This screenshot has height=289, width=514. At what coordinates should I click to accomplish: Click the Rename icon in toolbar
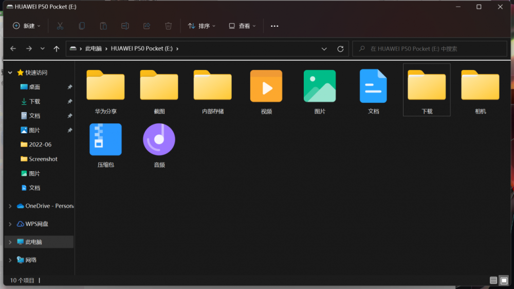(x=125, y=26)
